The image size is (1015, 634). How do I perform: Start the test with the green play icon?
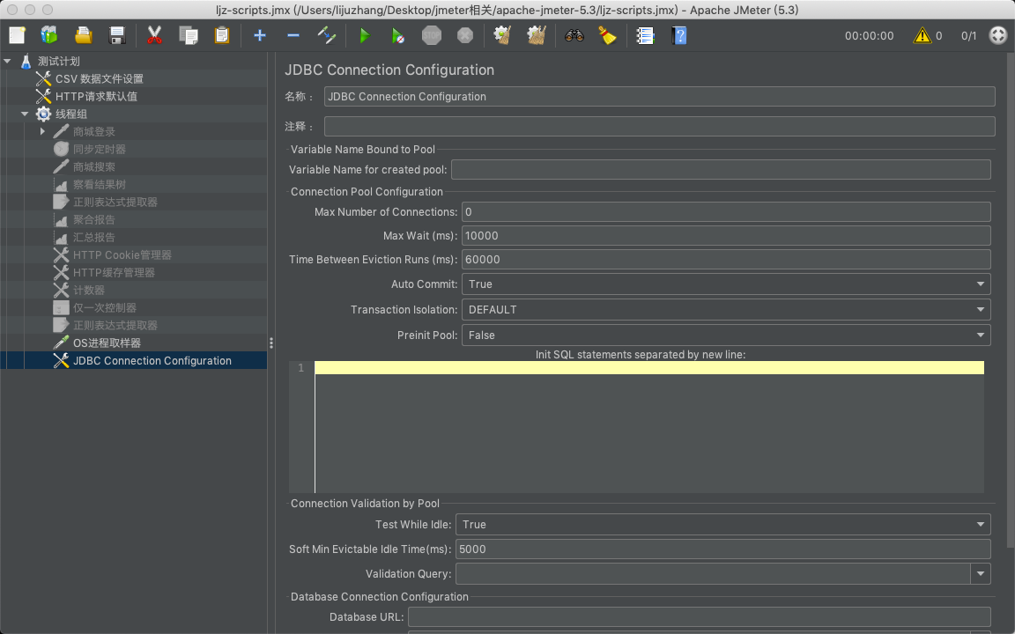pyautogui.click(x=364, y=35)
